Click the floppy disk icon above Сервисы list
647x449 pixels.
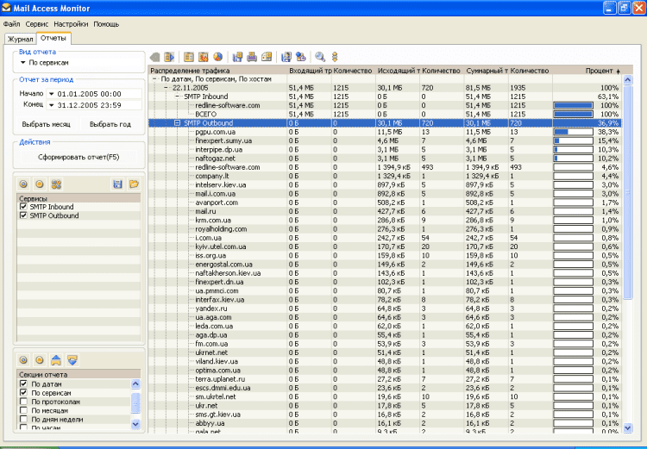(118, 184)
